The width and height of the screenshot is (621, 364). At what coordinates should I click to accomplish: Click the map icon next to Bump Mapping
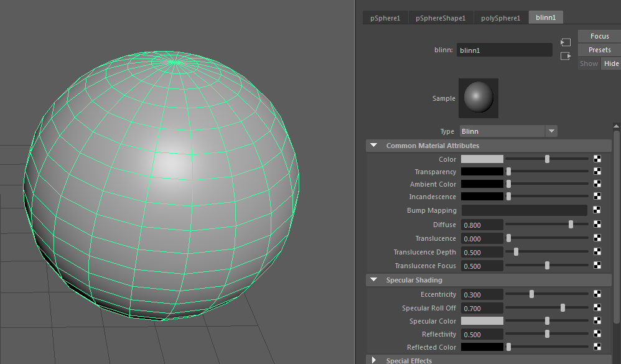pos(597,210)
